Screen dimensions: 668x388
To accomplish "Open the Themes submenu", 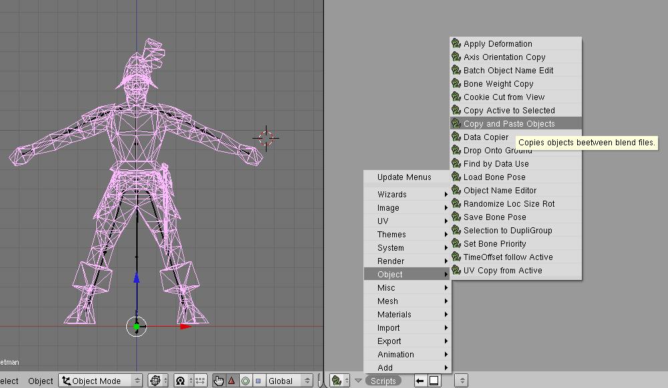I will (x=407, y=234).
